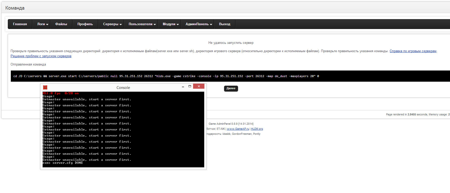
Task: Visit the www.GameAP.ru footer link
Action: pos(238,129)
